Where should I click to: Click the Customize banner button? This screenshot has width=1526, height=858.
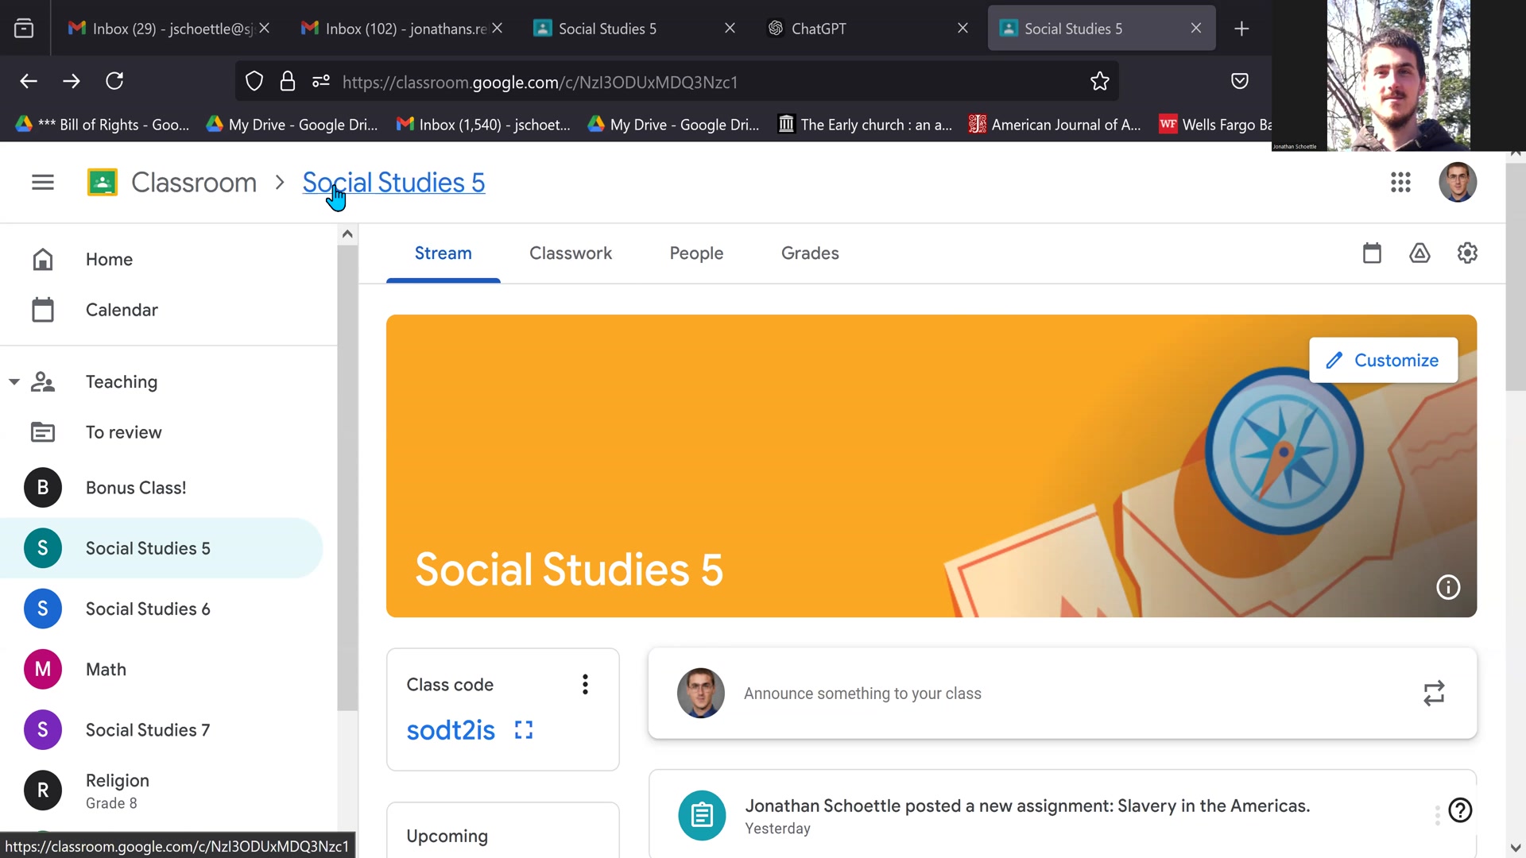coord(1383,361)
